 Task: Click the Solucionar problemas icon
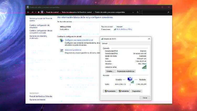[x=62, y=50]
